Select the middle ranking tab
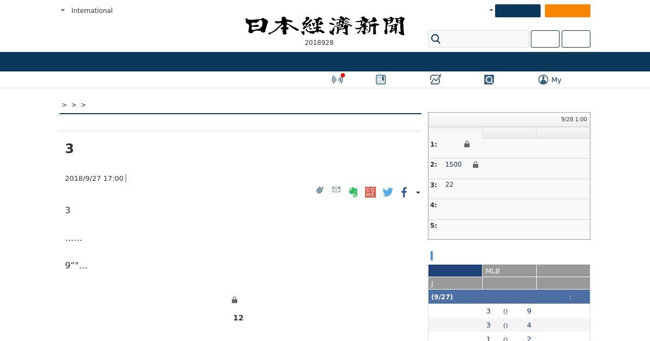Image resolution: width=650 pixels, height=341 pixels. point(510,133)
